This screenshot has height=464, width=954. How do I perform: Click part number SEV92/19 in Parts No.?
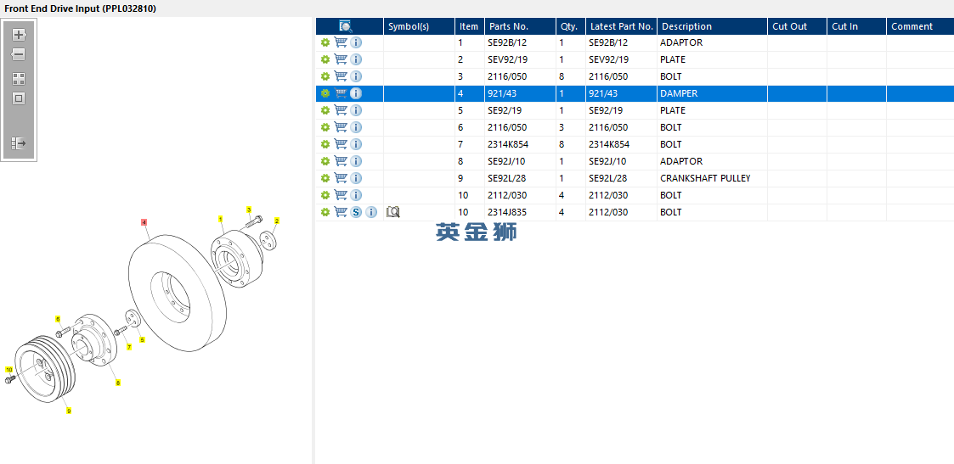tap(507, 59)
